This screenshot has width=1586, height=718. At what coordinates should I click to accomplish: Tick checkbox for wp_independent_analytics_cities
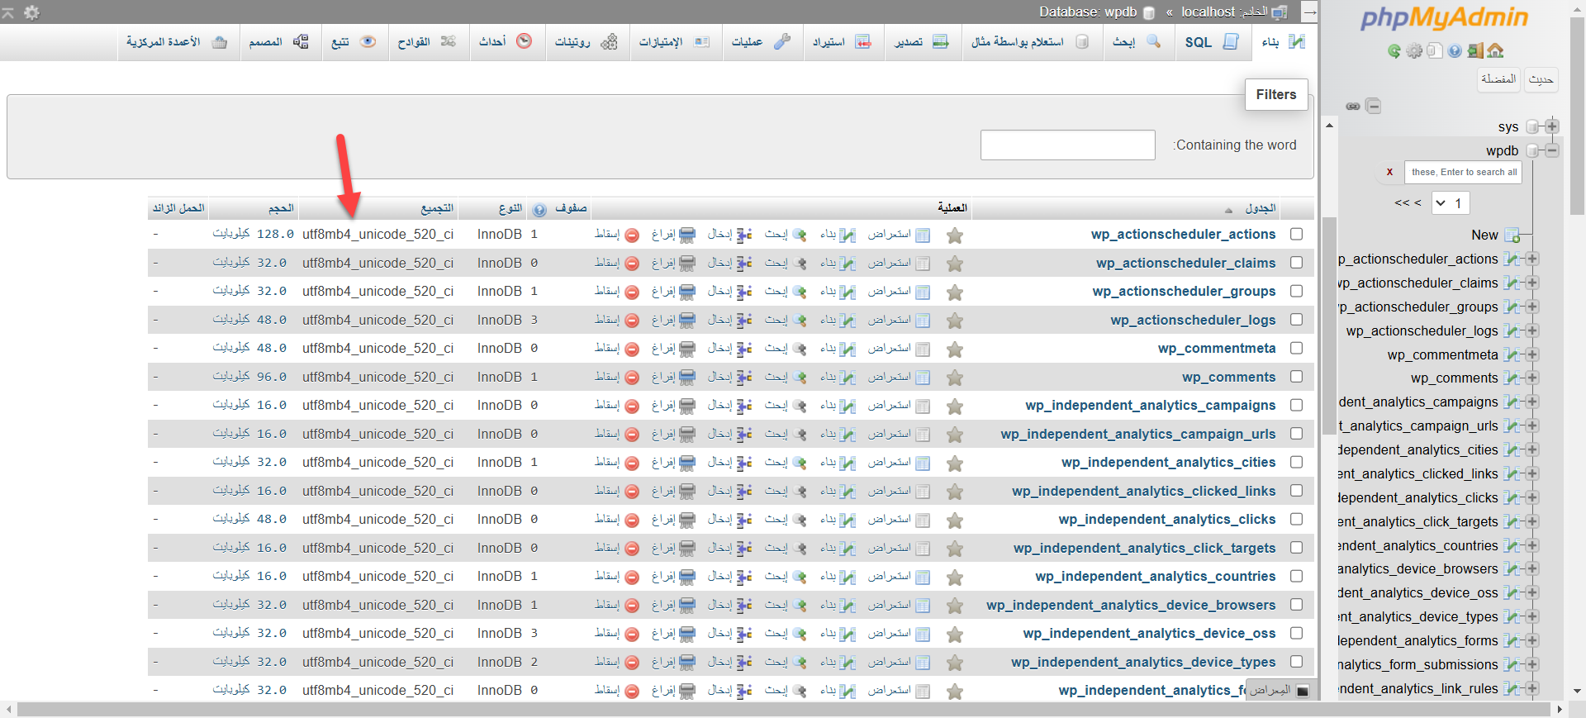(1296, 462)
